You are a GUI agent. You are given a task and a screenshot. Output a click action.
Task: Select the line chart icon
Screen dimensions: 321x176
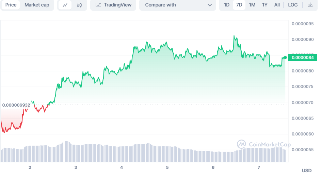pos(65,5)
